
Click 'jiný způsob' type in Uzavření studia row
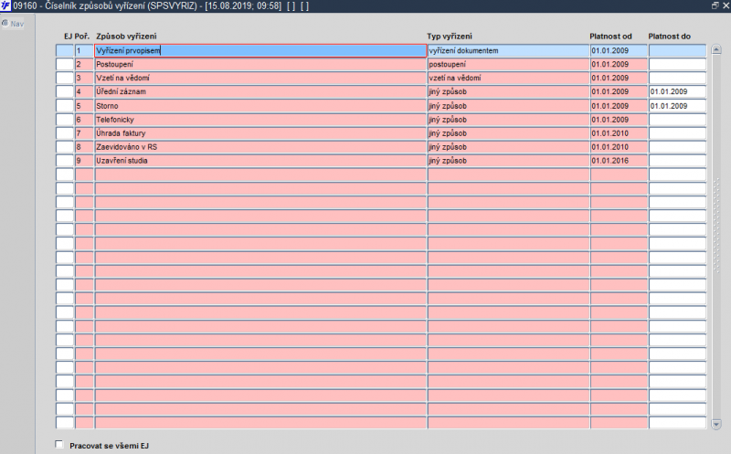(509, 161)
